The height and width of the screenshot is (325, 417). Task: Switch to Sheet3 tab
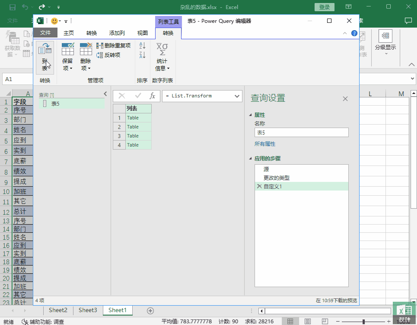coord(88,310)
